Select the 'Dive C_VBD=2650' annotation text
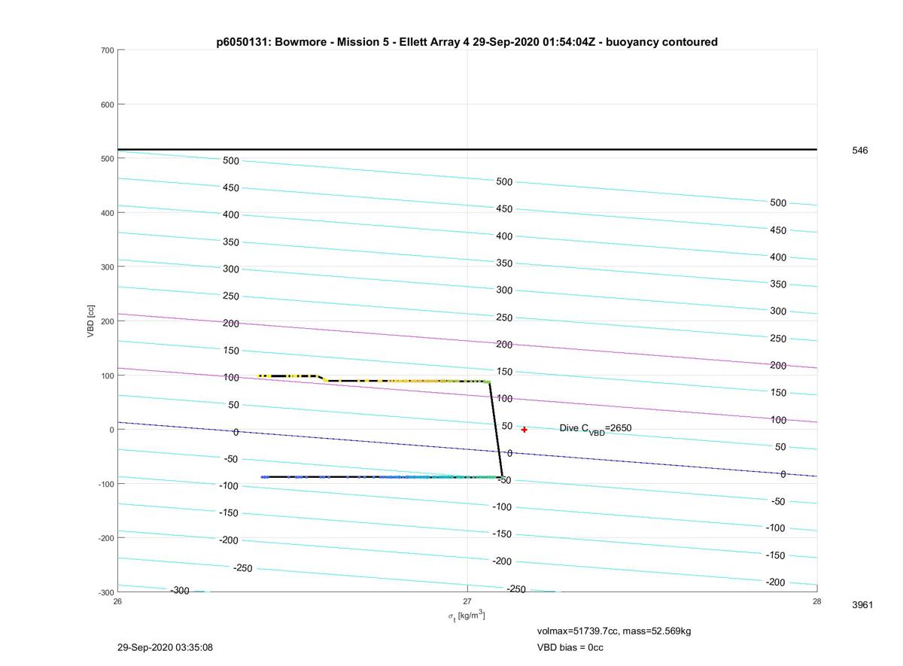The image size is (903, 666). point(595,429)
